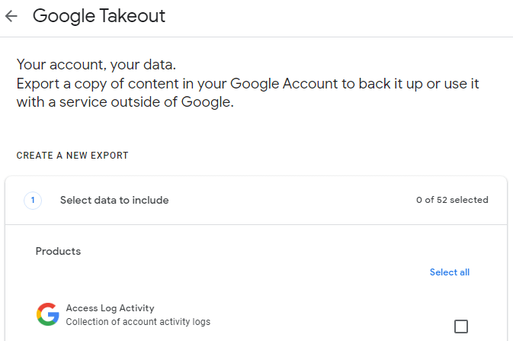The image size is (513, 341).
Task: Click the number 52 in selection counter
Action: point(441,200)
